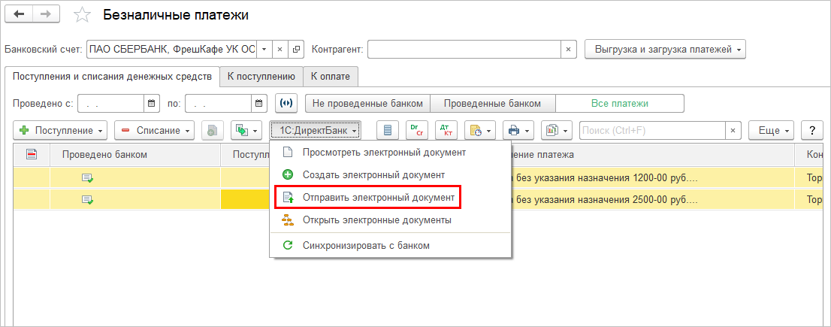Screen dimensions: 831x327
Task: Select the 'Не проведенные банком' filter
Action: click(368, 103)
